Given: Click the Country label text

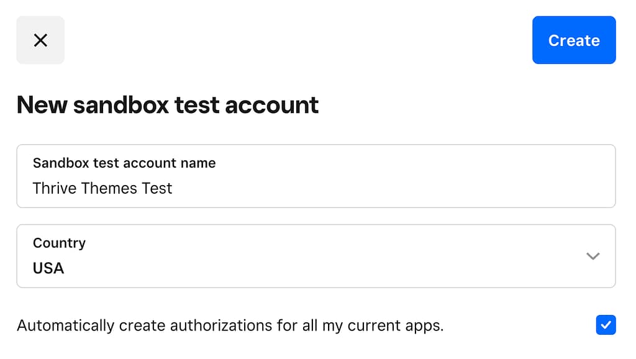Looking at the screenshot, I should click(x=59, y=243).
